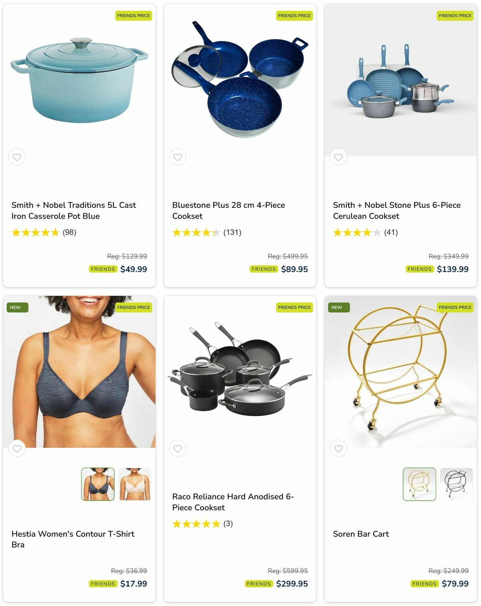The image size is (481, 606).
Task: Tap heart icon on Soren Bar Cart
Action: click(x=338, y=449)
